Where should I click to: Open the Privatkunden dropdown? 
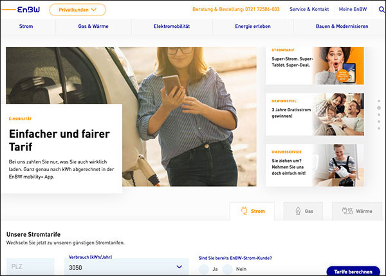click(78, 10)
